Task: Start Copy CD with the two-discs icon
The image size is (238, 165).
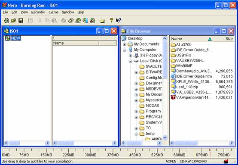Action: tap(71, 20)
